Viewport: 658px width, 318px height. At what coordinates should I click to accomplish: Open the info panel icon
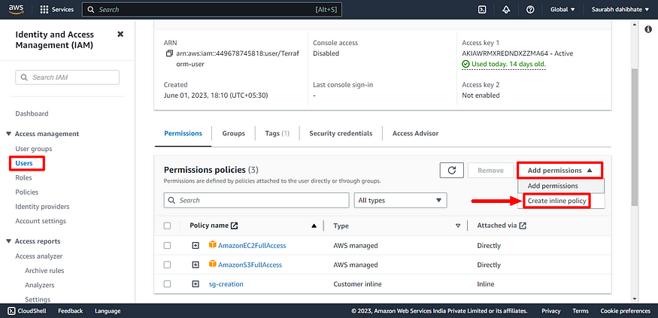pos(647,29)
